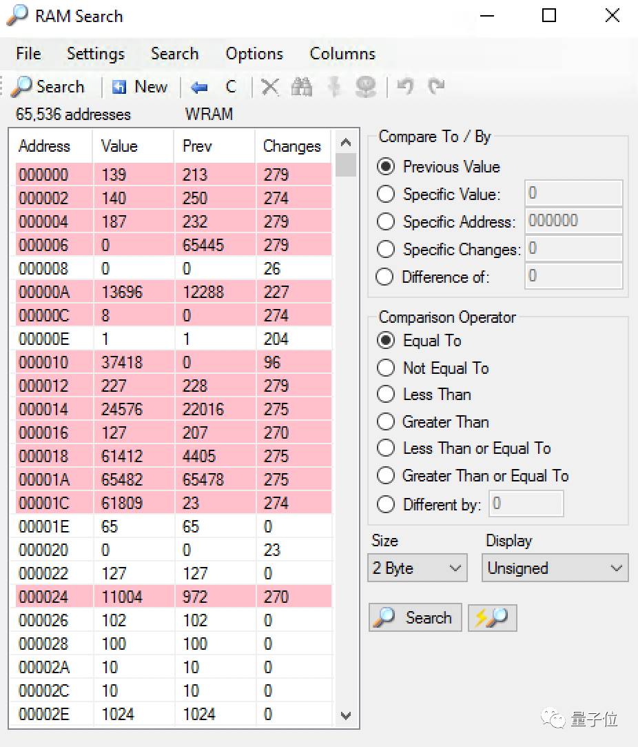Click scrollbar down arrow in address list
Viewport: 638px width, 747px height.
tap(346, 715)
